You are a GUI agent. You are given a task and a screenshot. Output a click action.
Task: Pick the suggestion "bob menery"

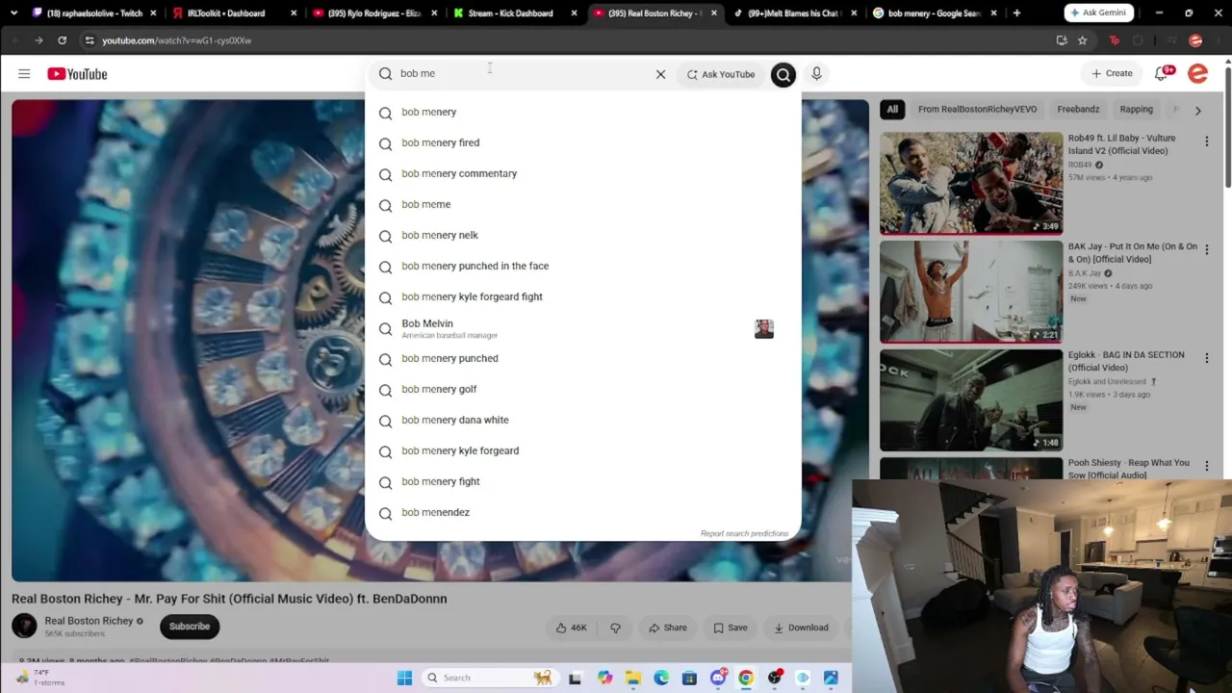(582, 112)
